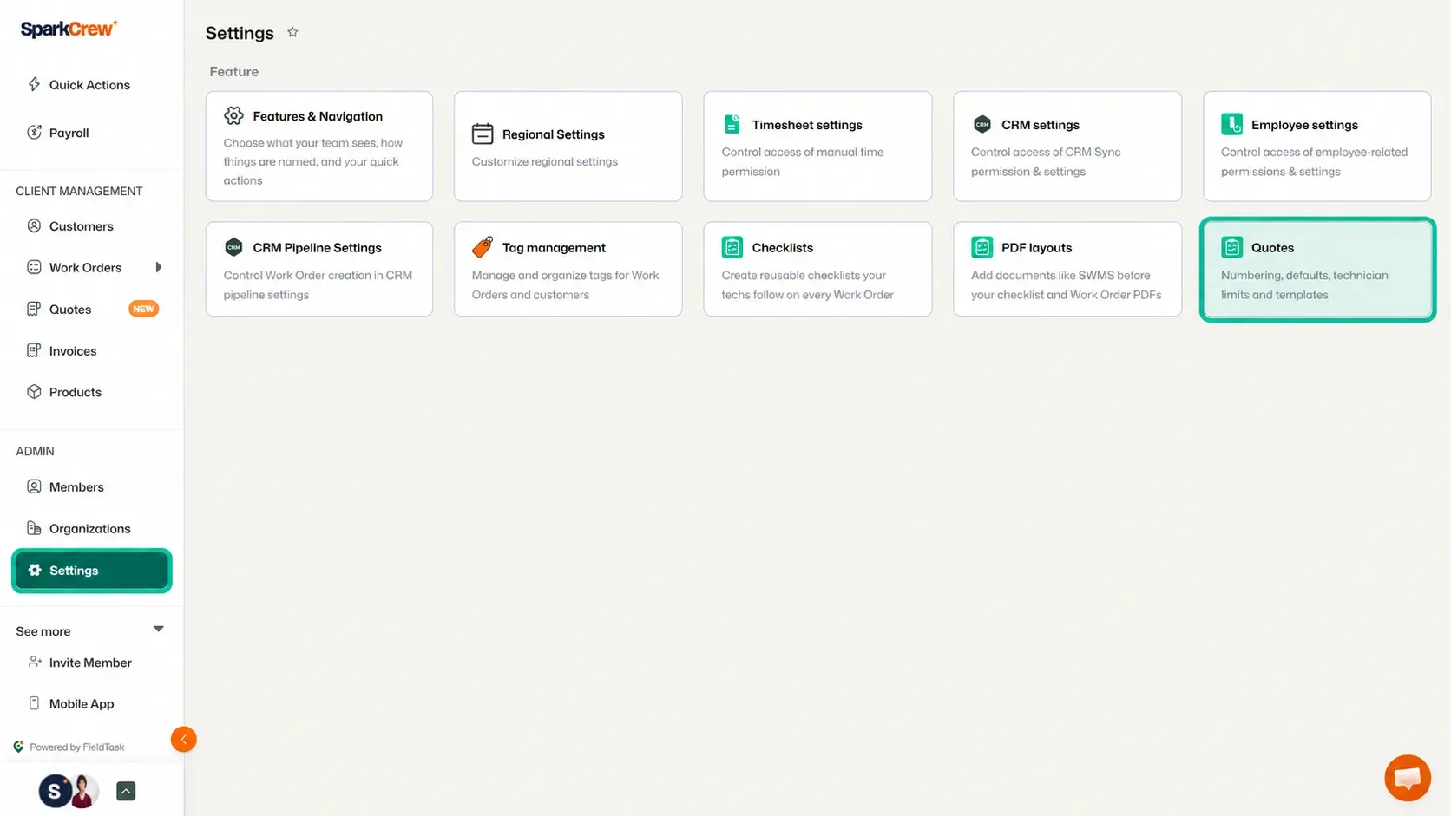The height and width of the screenshot is (816, 1451).
Task: Open the Quotes settings card
Action: point(1317,269)
